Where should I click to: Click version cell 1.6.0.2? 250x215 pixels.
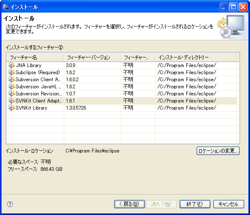[x=72, y=80]
